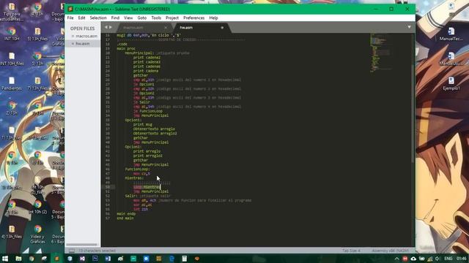Select the 'Video y Gráficas' Chrome shortcut
The image size is (469, 263).
(x=37, y=234)
